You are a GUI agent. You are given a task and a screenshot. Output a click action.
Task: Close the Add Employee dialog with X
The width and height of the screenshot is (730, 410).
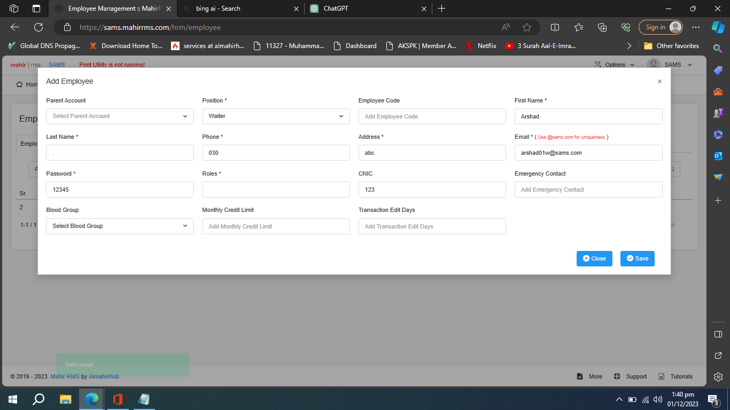point(659,82)
